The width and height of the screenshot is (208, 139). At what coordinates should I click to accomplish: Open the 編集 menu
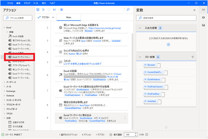[x=18, y=3]
